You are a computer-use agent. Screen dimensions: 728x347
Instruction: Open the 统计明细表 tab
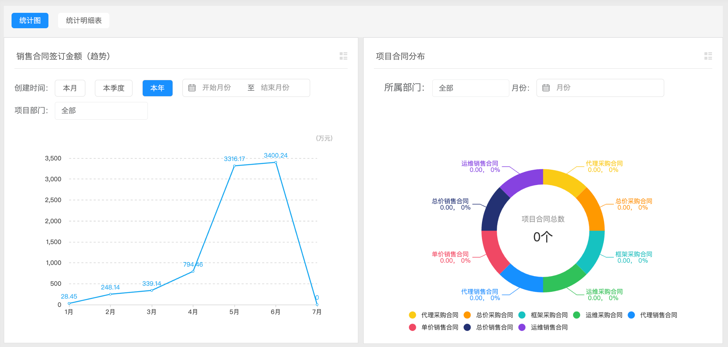(x=84, y=21)
